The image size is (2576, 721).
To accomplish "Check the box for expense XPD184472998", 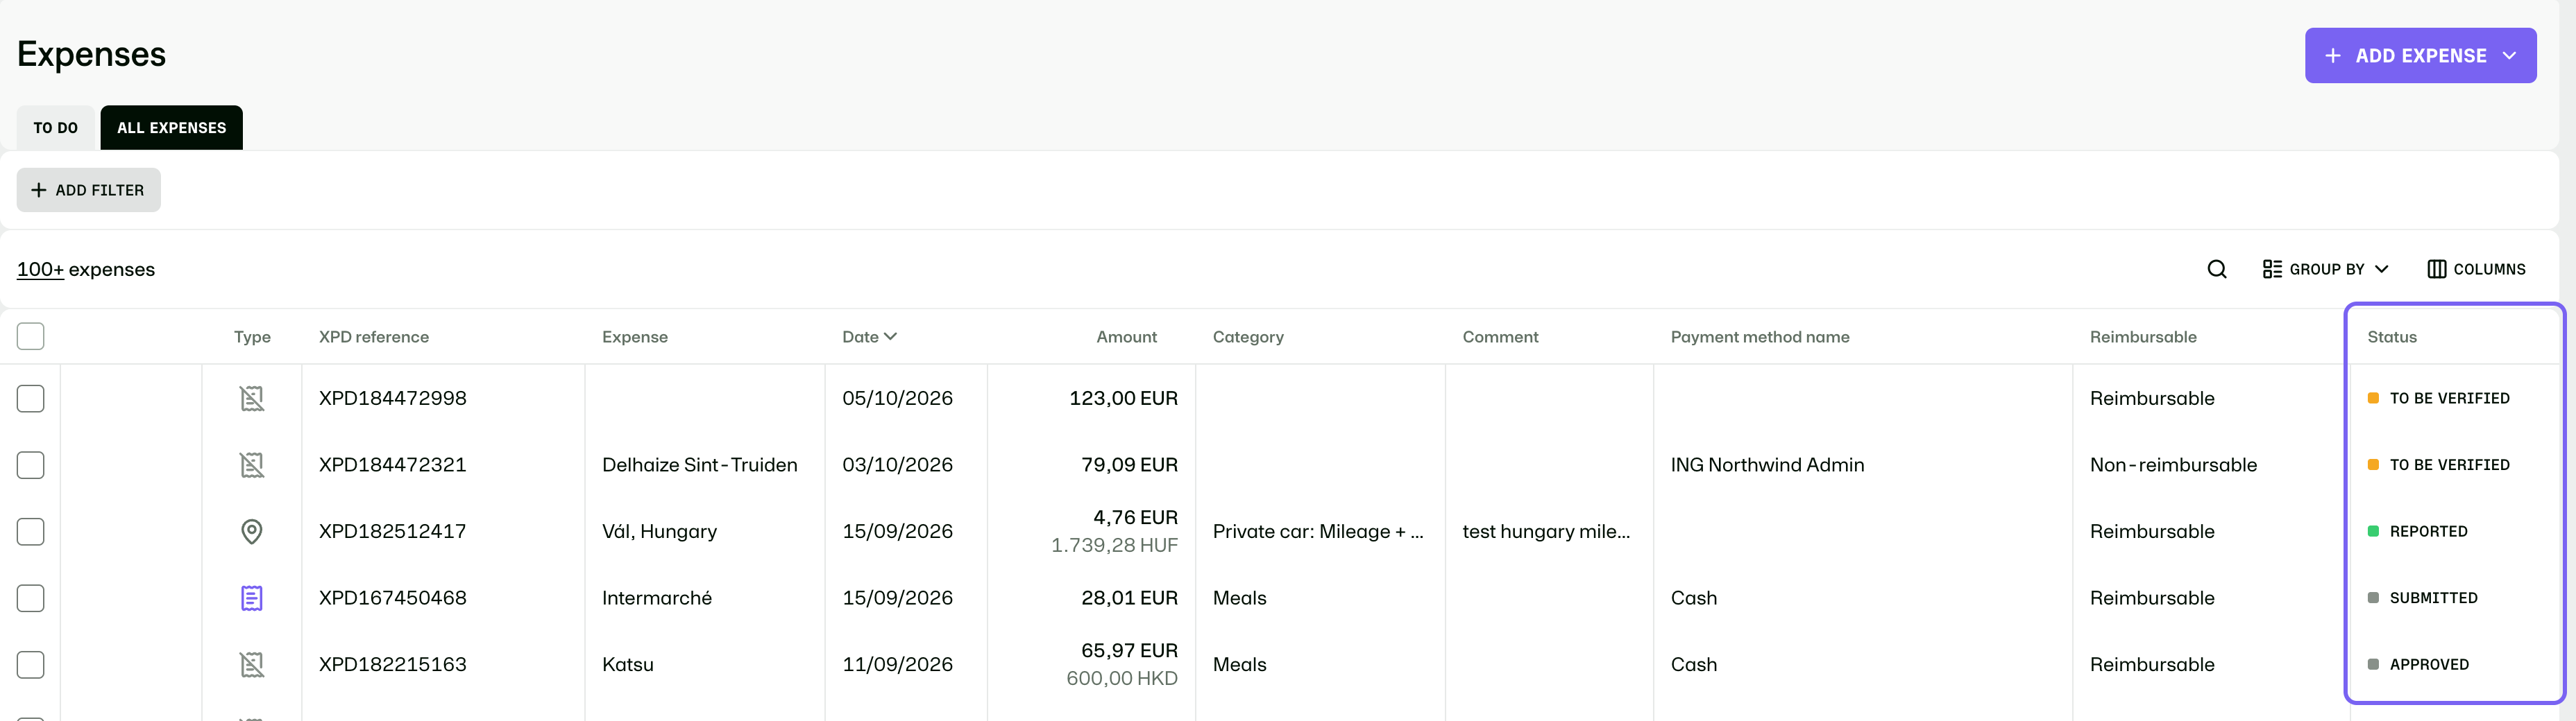I will 31,399.
